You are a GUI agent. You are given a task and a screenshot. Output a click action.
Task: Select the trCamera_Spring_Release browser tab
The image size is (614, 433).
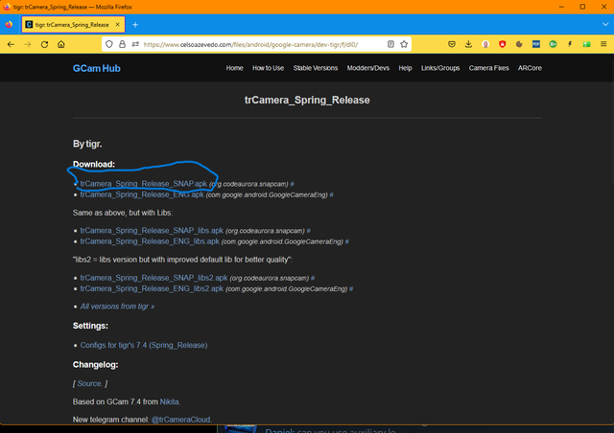73,25
